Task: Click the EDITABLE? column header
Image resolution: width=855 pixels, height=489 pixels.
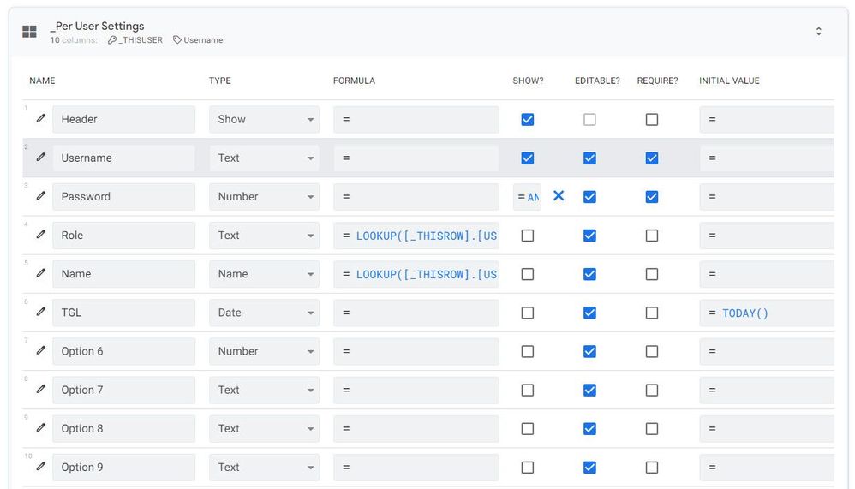Action: click(597, 81)
